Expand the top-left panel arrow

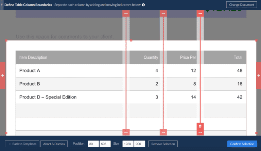(2, 5)
